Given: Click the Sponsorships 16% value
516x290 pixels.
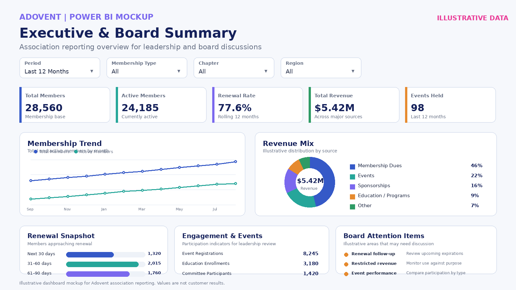Looking at the screenshot, I should [x=477, y=186].
